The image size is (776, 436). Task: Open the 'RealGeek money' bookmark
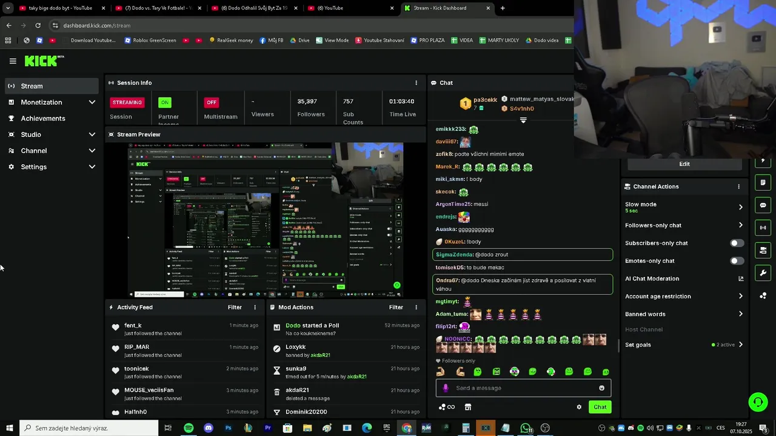[x=231, y=41]
